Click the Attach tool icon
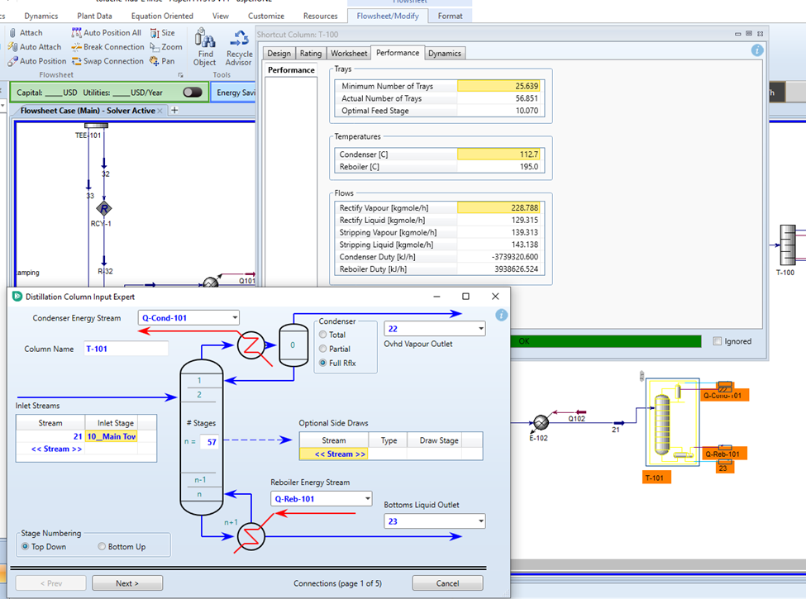Viewport: 806px width, 599px height. point(12,33)
